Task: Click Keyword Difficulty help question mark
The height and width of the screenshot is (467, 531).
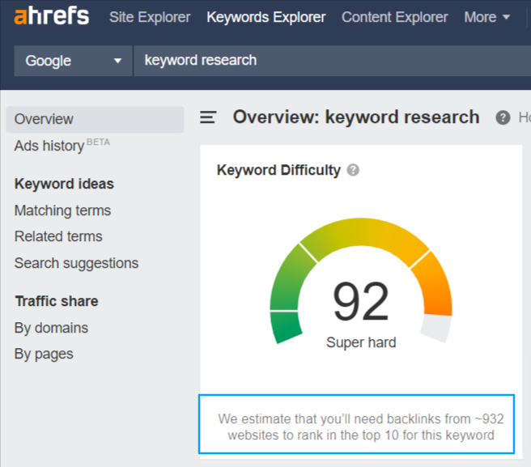Action: pos(353,170)
